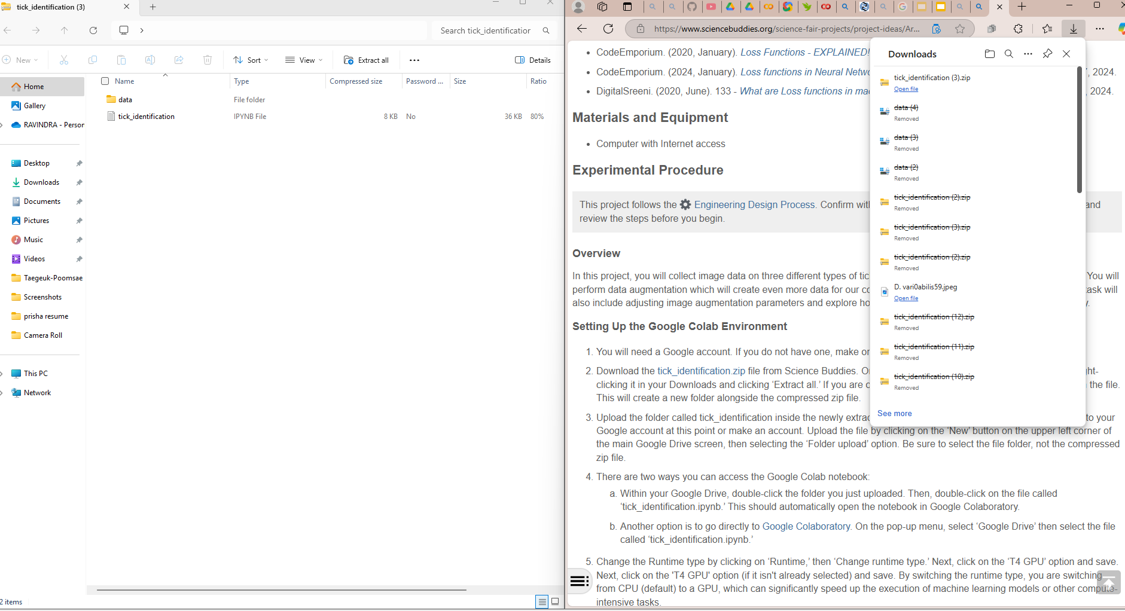This screenshot has width=1125, height=611.
Task: Refresh the File Explorer window
Action: (93, 30)
